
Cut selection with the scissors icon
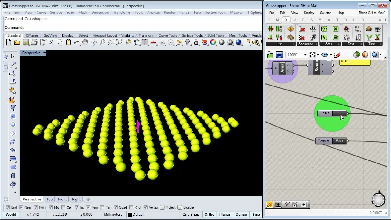[x=51, y=42]
